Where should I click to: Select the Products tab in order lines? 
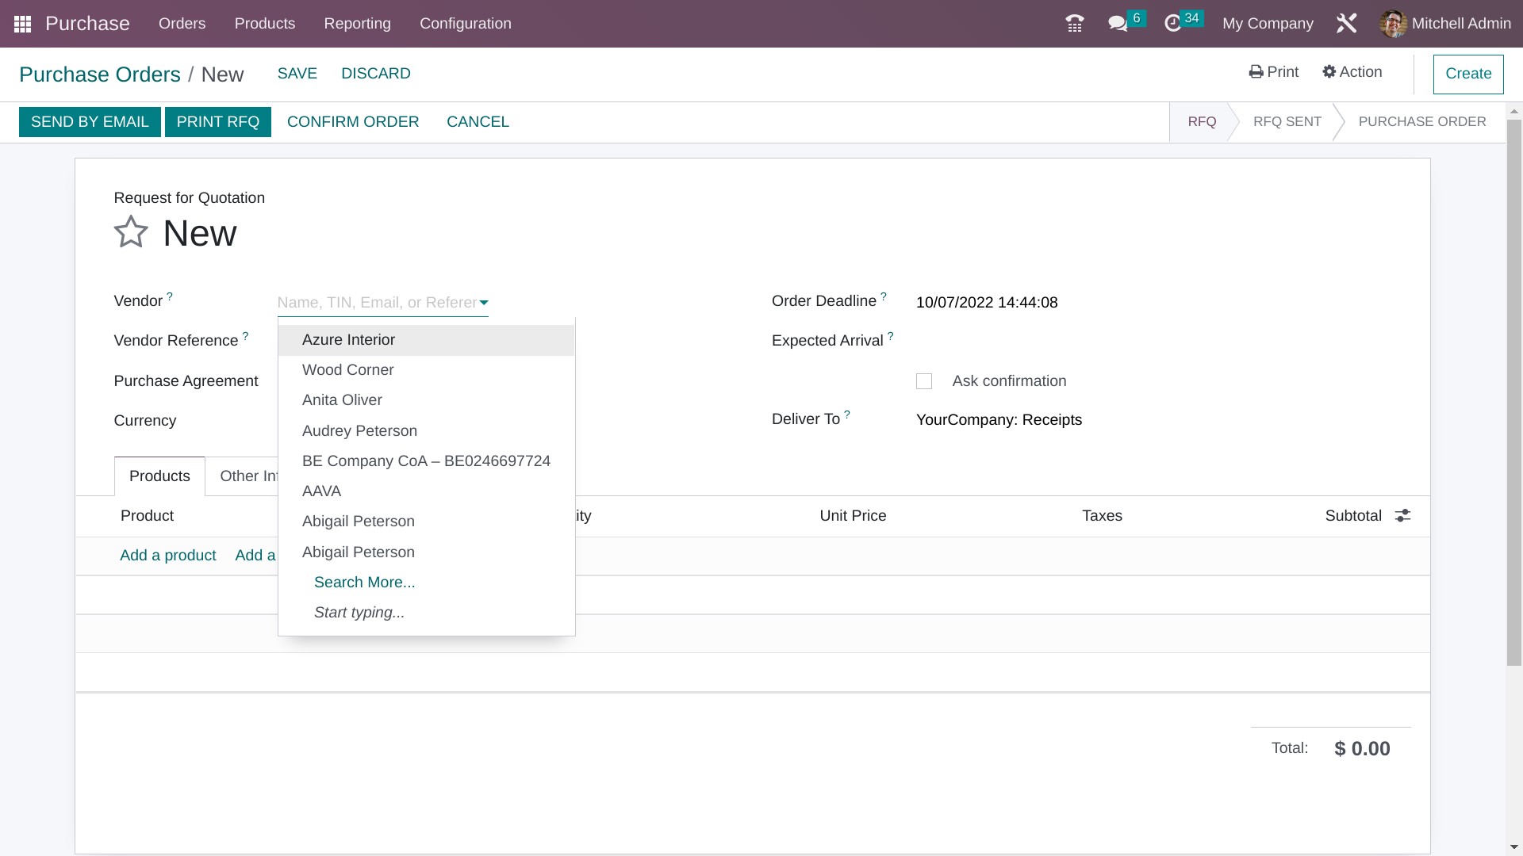coord(160,476)
